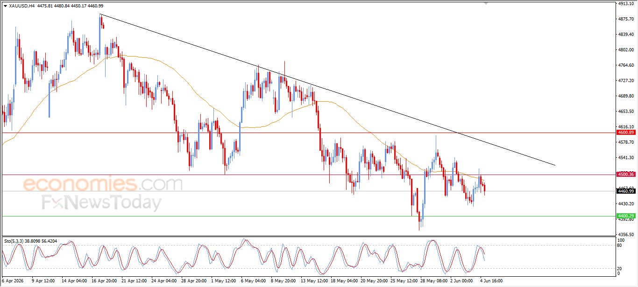Click the Sto(5,3,3) indicator label
The width and height of the screenshot is (638, 287).
(14, 241)
